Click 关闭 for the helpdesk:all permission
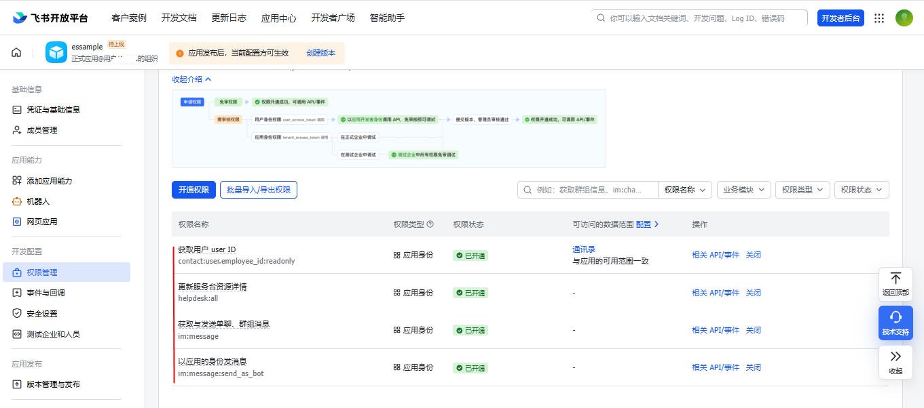 click(753, 293)
